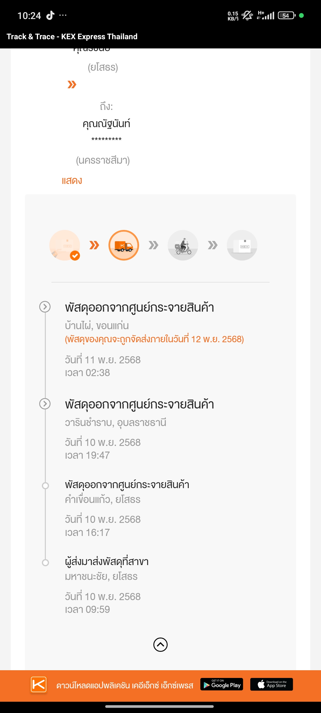Click the motorcycle courier status icon

(183, 245)
